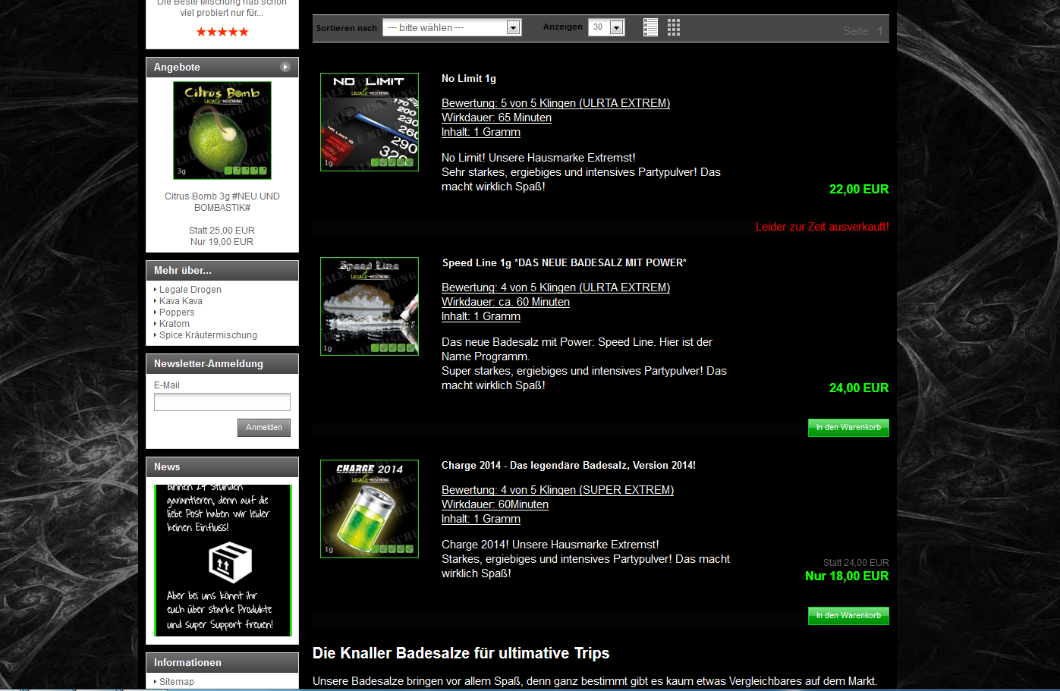
Task: Click 'Statt 25,00 EUR' offer old price
Action: (222, 231)
